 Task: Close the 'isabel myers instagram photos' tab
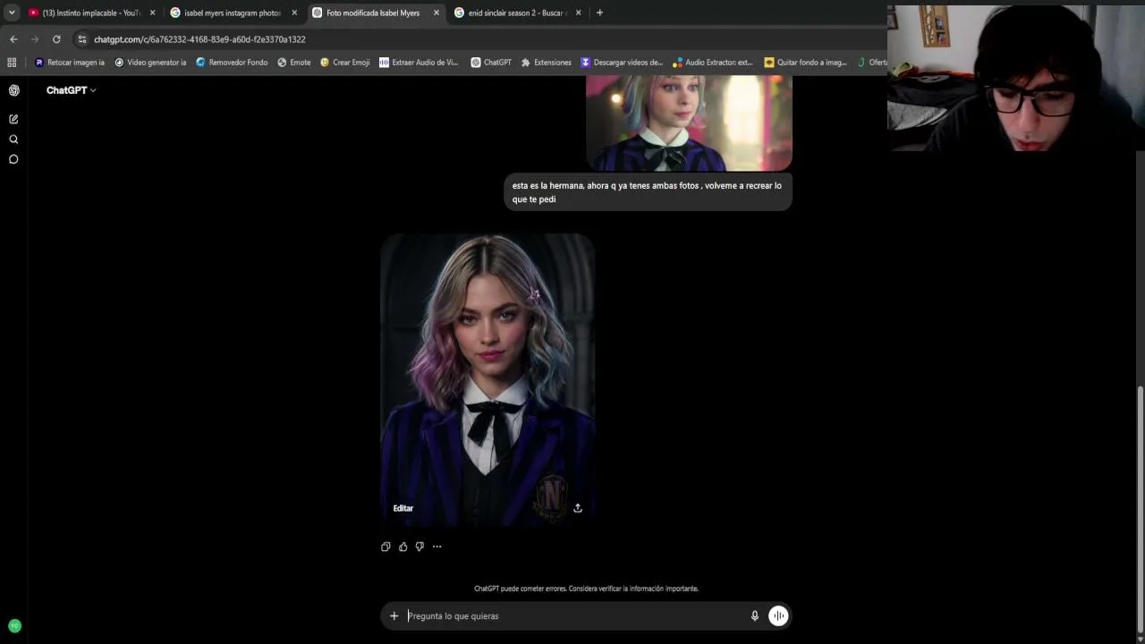(x=294, y=13)
